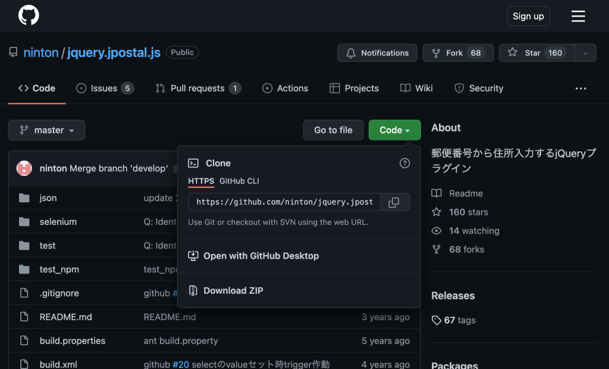
Task: Click the build.properties file icon
Action: [24, 341]
